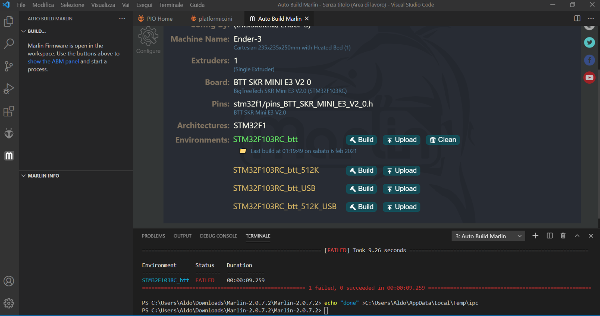
Task: Open the Extensions view
Action: pos(9,111)
